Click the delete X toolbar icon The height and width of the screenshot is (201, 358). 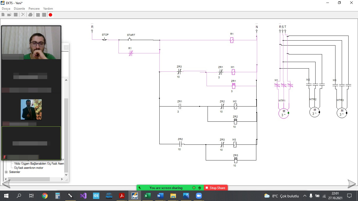[23, 15]
